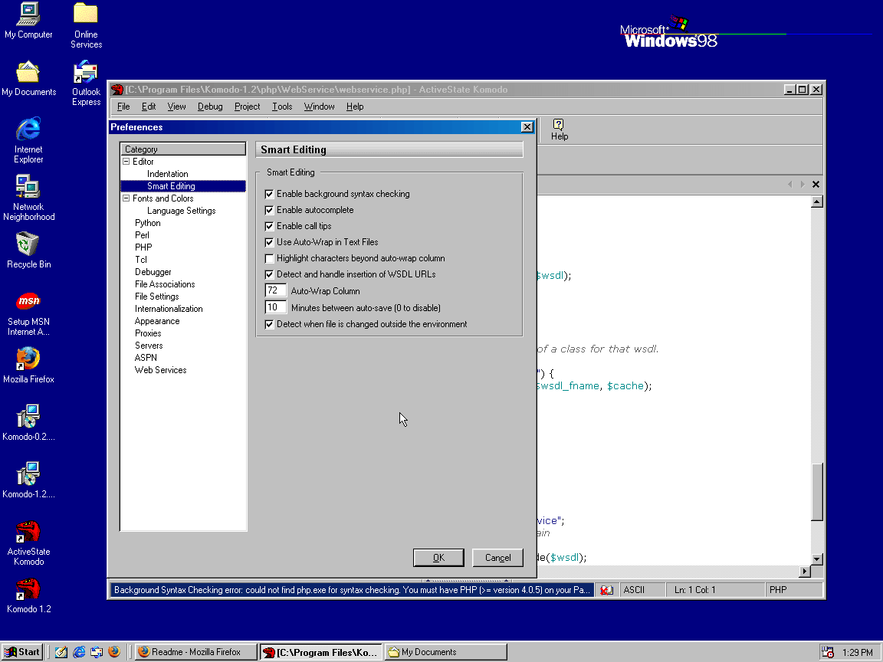Toggle Use Auto-Wrap in Text Files
The height and width of the screenshot is (662, 883).
point(269,243)
